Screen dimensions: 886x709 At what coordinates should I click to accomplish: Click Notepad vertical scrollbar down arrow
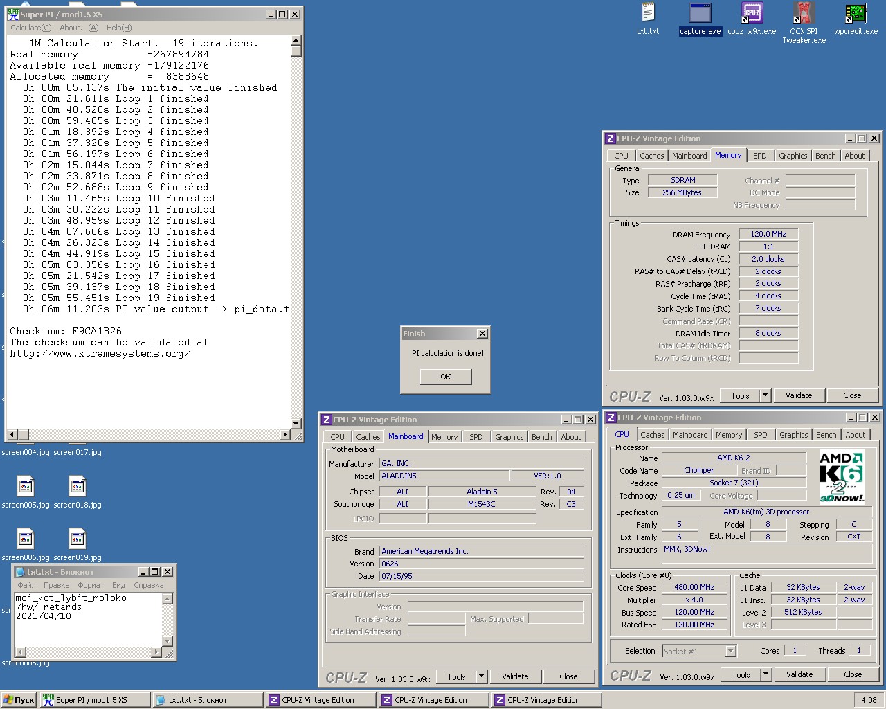click(x=168, y=641)
